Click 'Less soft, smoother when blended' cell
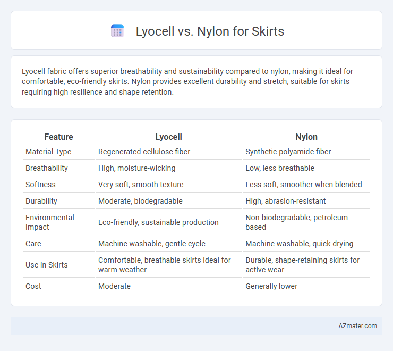The width and height of the screenshot is (393, 351). 304,185
